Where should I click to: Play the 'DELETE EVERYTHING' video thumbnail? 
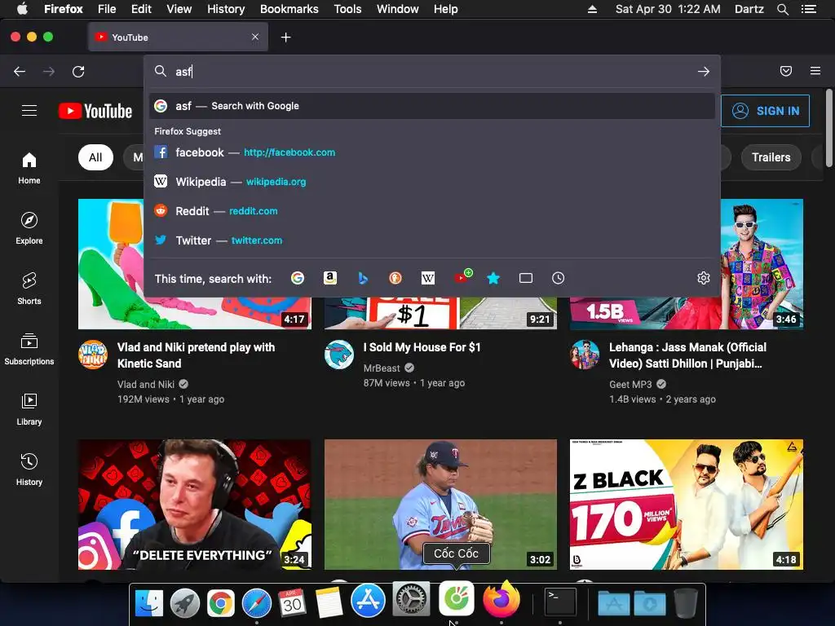(195, 504)
